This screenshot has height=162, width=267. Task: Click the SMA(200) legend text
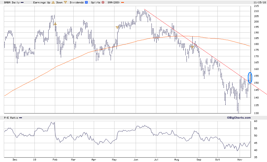[114, 2]
